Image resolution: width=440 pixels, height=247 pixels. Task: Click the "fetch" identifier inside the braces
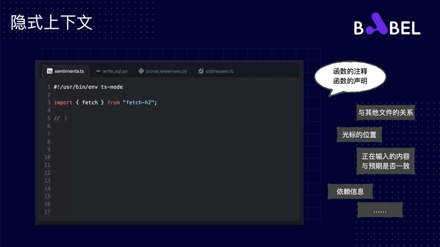coord(90,102)
